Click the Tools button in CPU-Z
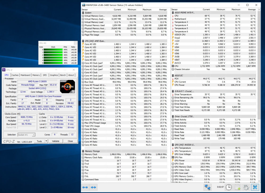 click(x=39, y=141)
